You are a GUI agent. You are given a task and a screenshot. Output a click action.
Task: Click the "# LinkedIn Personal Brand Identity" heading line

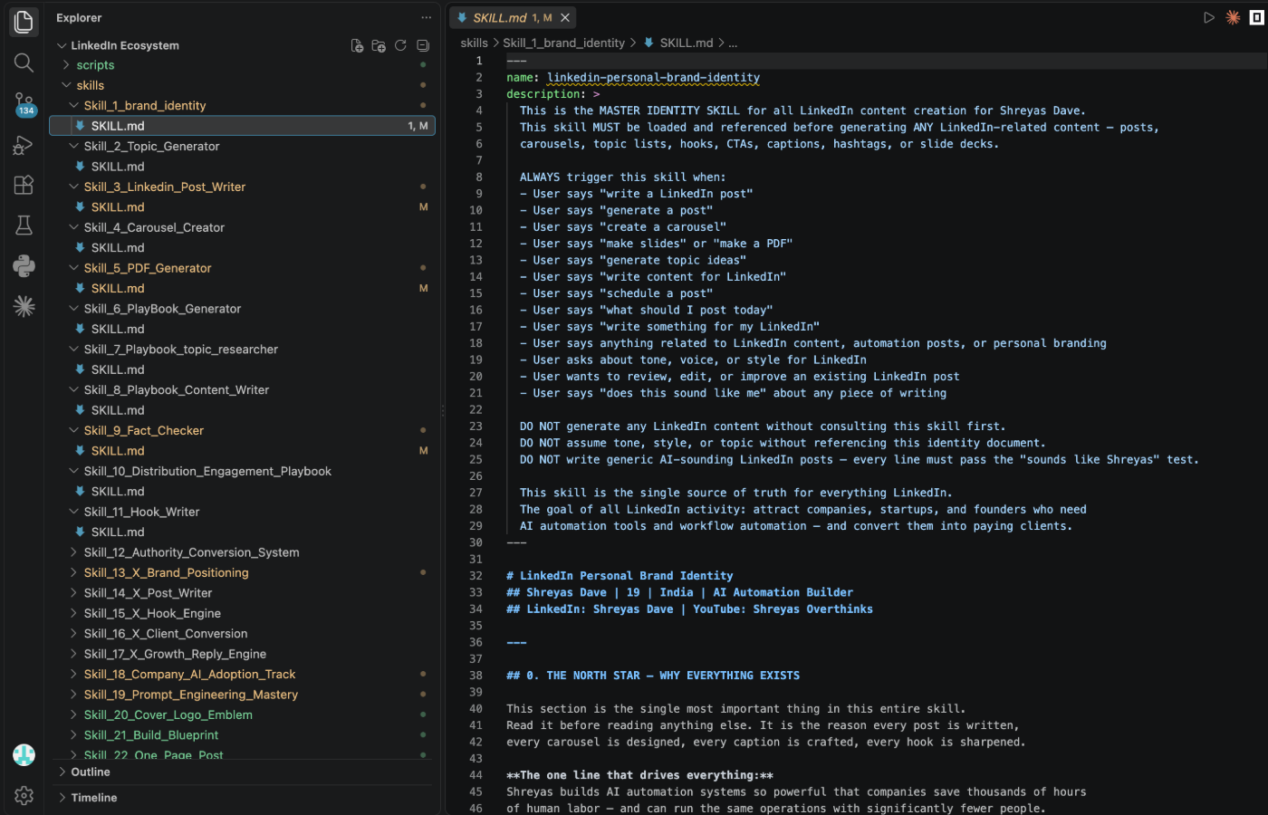point(620,576)
